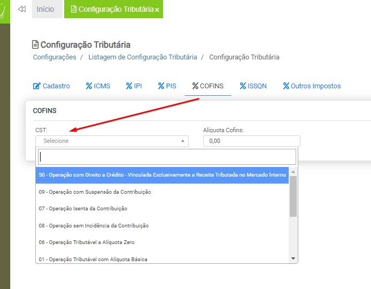The height and width of the screenshot is (289, 371).
Task: Open the Início tab
Action: (x=45, y=10)
